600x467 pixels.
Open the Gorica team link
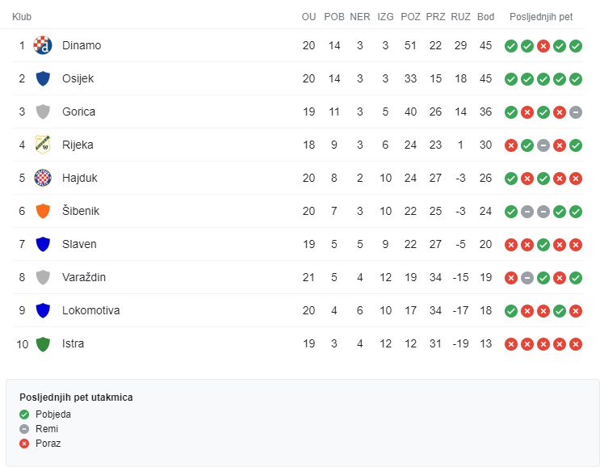point(79,111)
